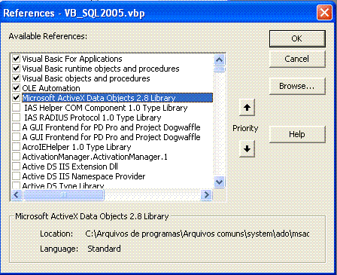Click the horizontal scrollbar thumb
This screenshot has width=337, height=275.
[64, 194]
